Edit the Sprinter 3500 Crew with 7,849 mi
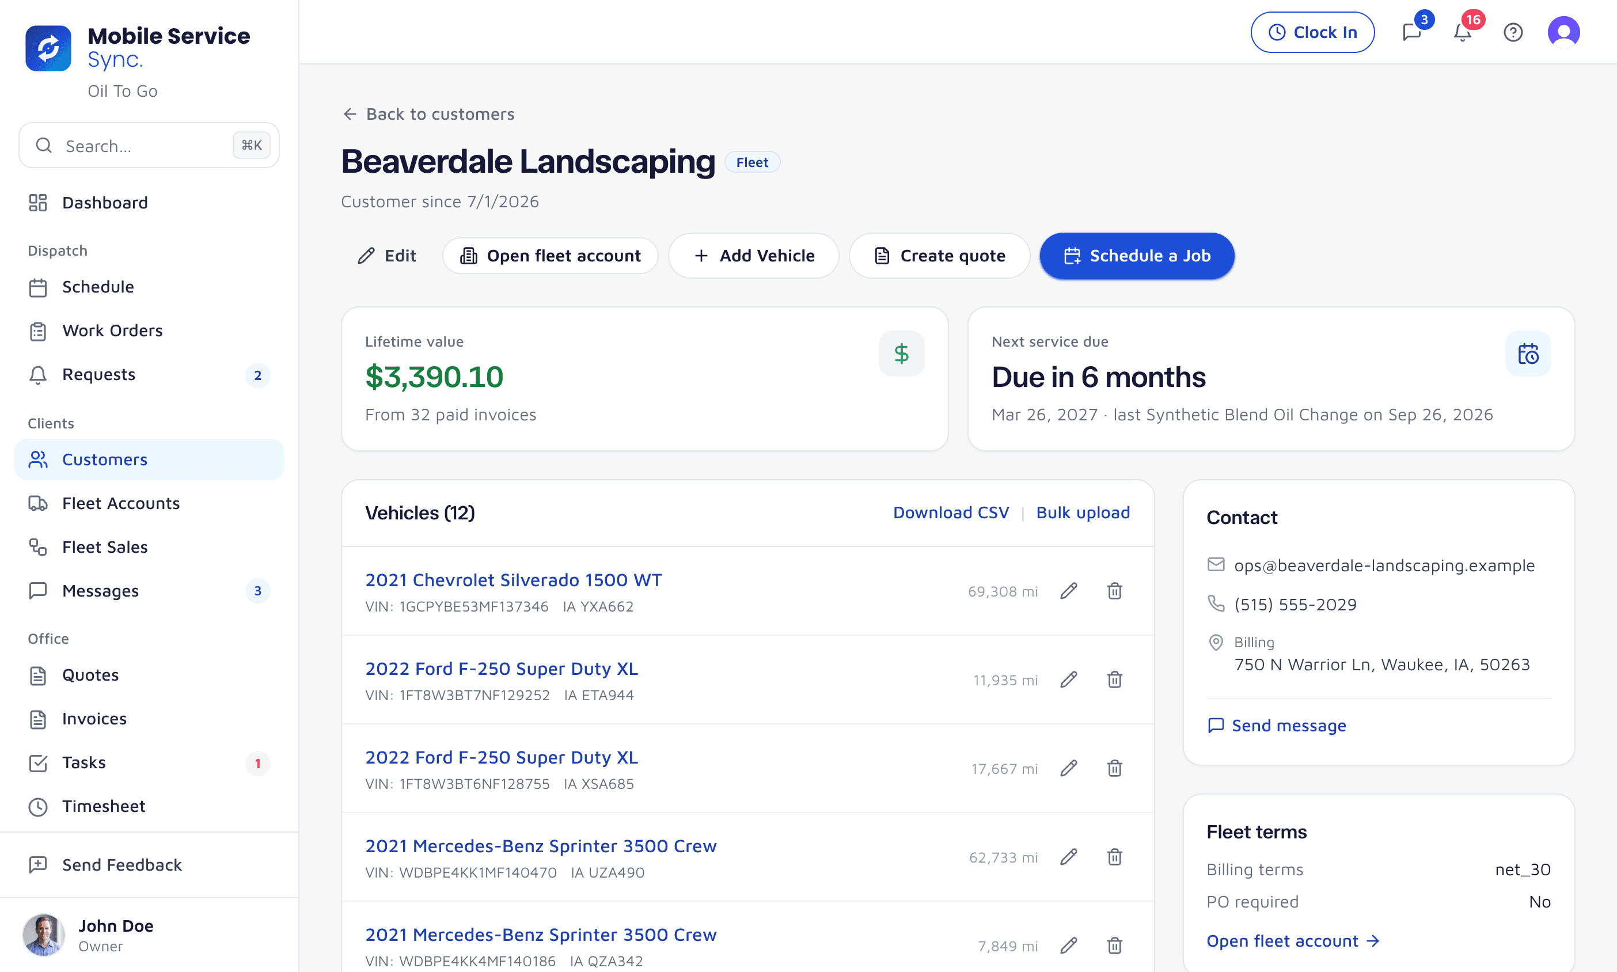This screenshot has width=1617, height=972. [1068, 946]
